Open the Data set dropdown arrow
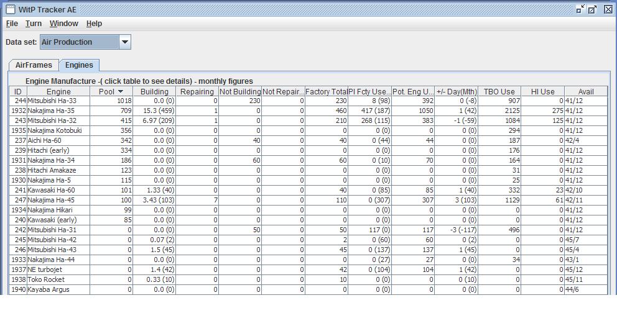 (125, 42)
